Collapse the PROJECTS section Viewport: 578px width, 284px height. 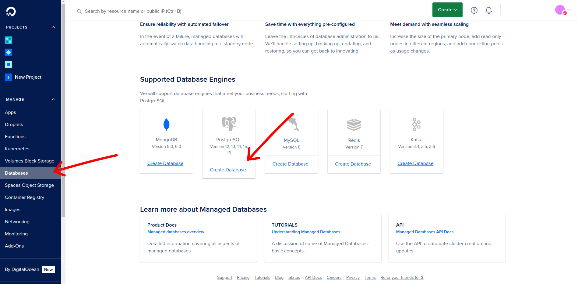pos(53,27)
